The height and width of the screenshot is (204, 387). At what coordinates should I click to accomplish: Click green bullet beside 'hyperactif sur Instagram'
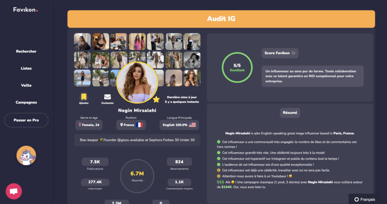coord(218,158)
